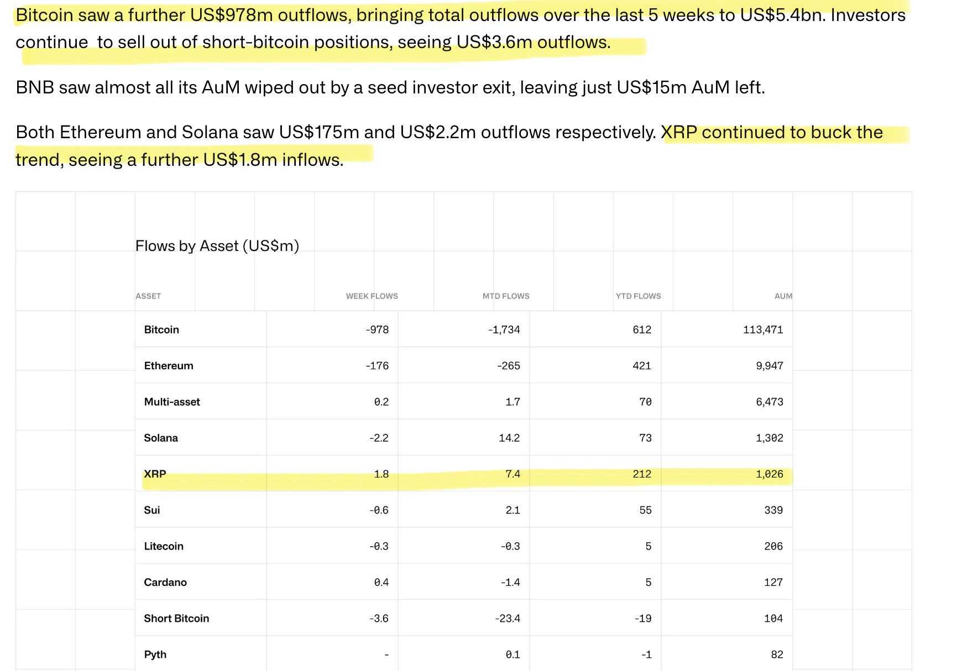Select the Bitcoin row label
962x671 pixels.
pos(161,330)
